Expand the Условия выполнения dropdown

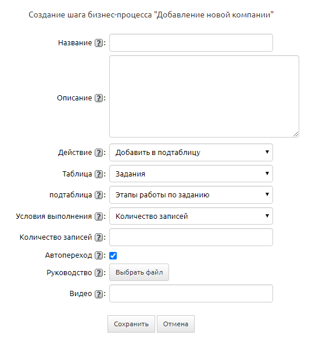(x=191, y=216)
